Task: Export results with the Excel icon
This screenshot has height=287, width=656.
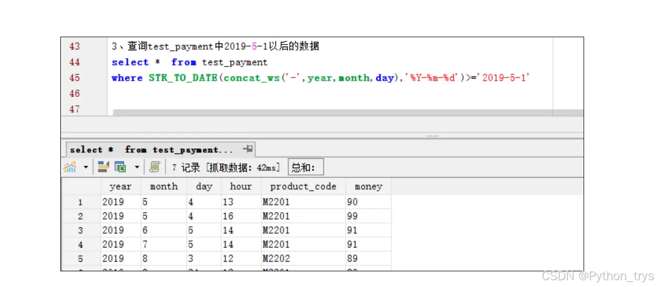Action: 120,167
